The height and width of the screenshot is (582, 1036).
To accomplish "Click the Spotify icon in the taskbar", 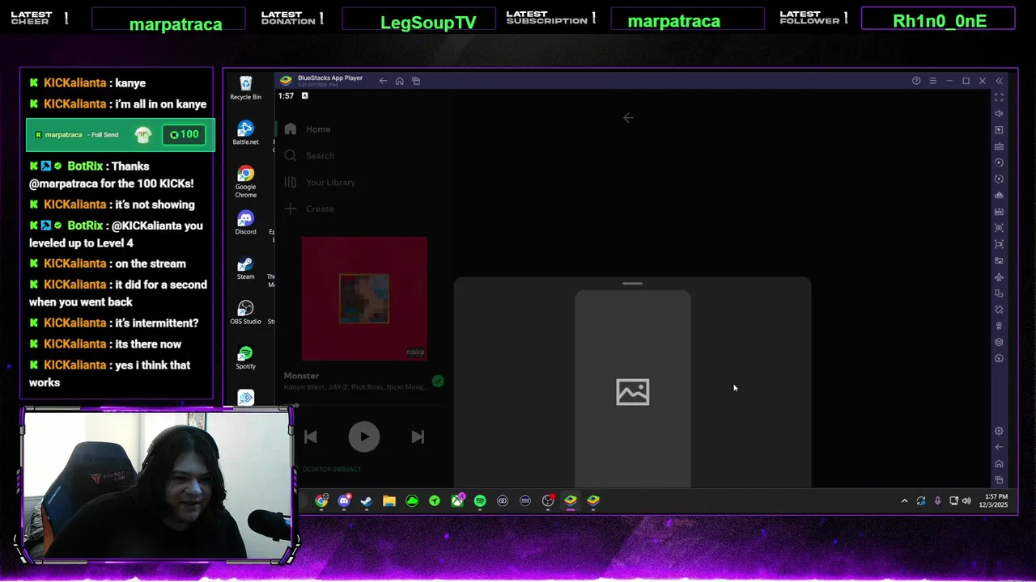I will 480,501.
